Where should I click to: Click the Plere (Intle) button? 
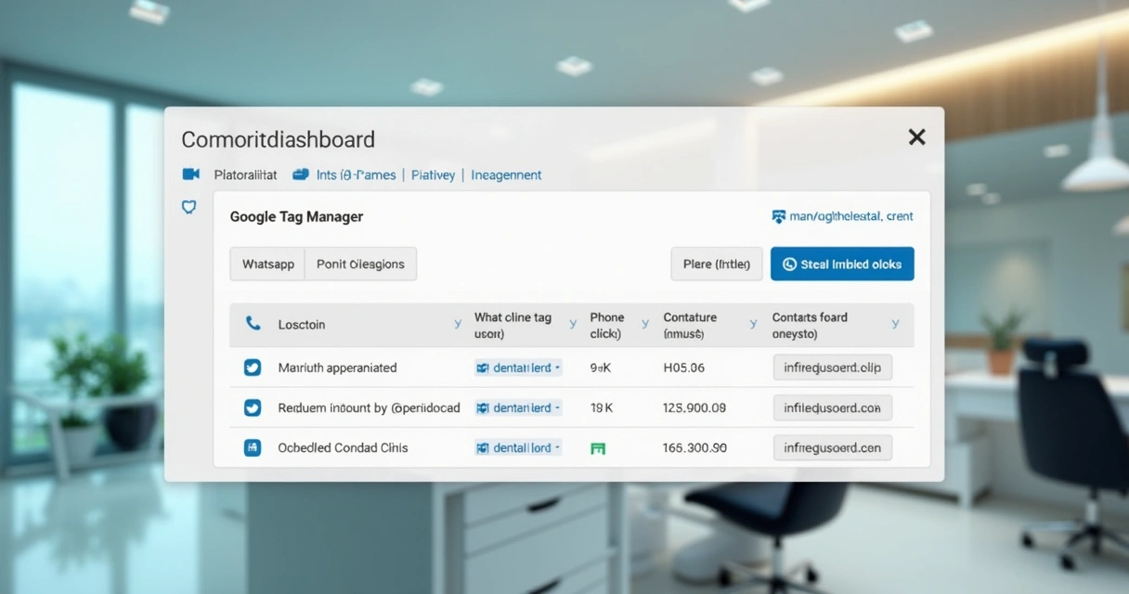coord(717,264)
